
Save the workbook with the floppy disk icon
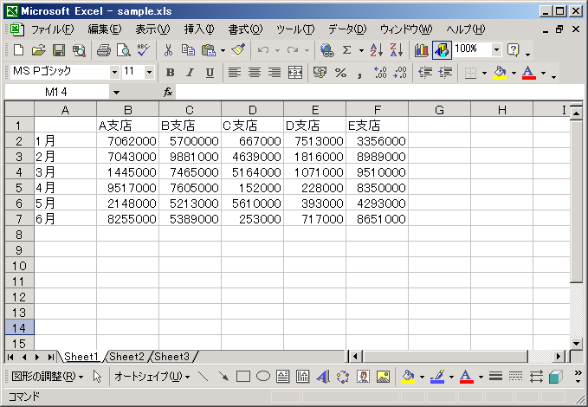pos(59,50)
